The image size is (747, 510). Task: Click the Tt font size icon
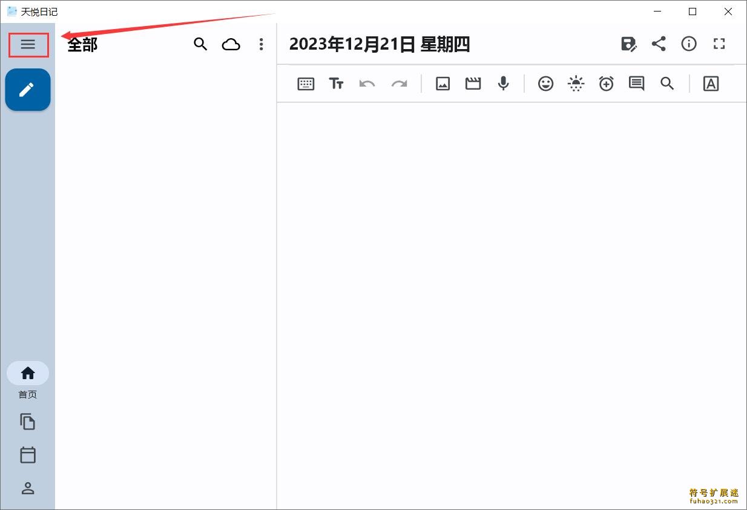(337, 84)
